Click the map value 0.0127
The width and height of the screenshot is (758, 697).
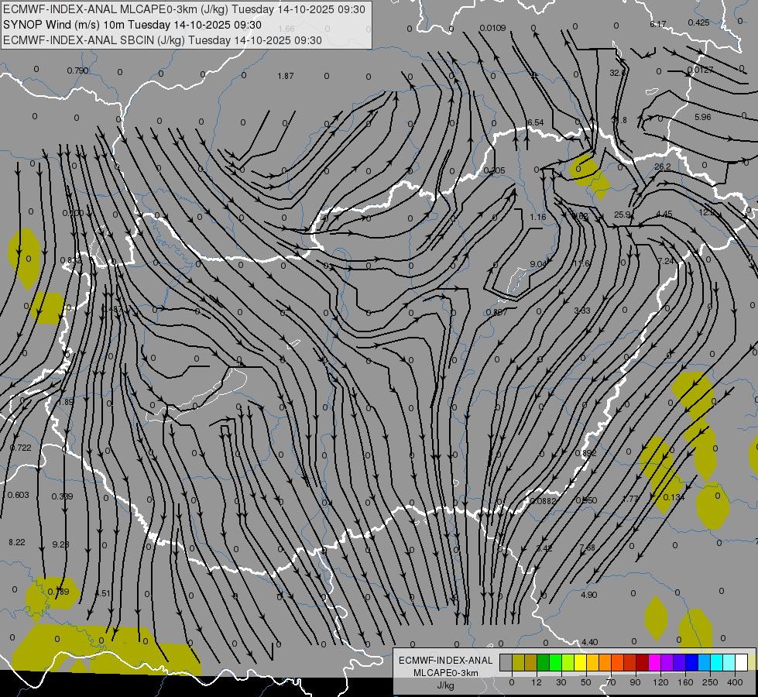(700, 70)
